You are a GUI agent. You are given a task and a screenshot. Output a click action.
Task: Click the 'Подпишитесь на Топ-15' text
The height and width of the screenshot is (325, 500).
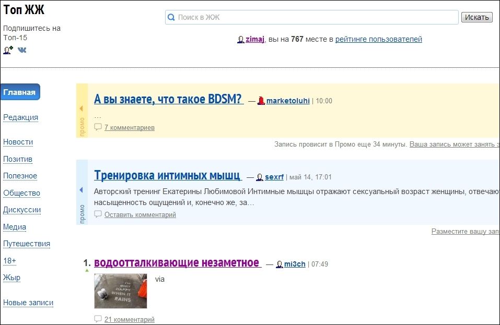tap(32, 33)
